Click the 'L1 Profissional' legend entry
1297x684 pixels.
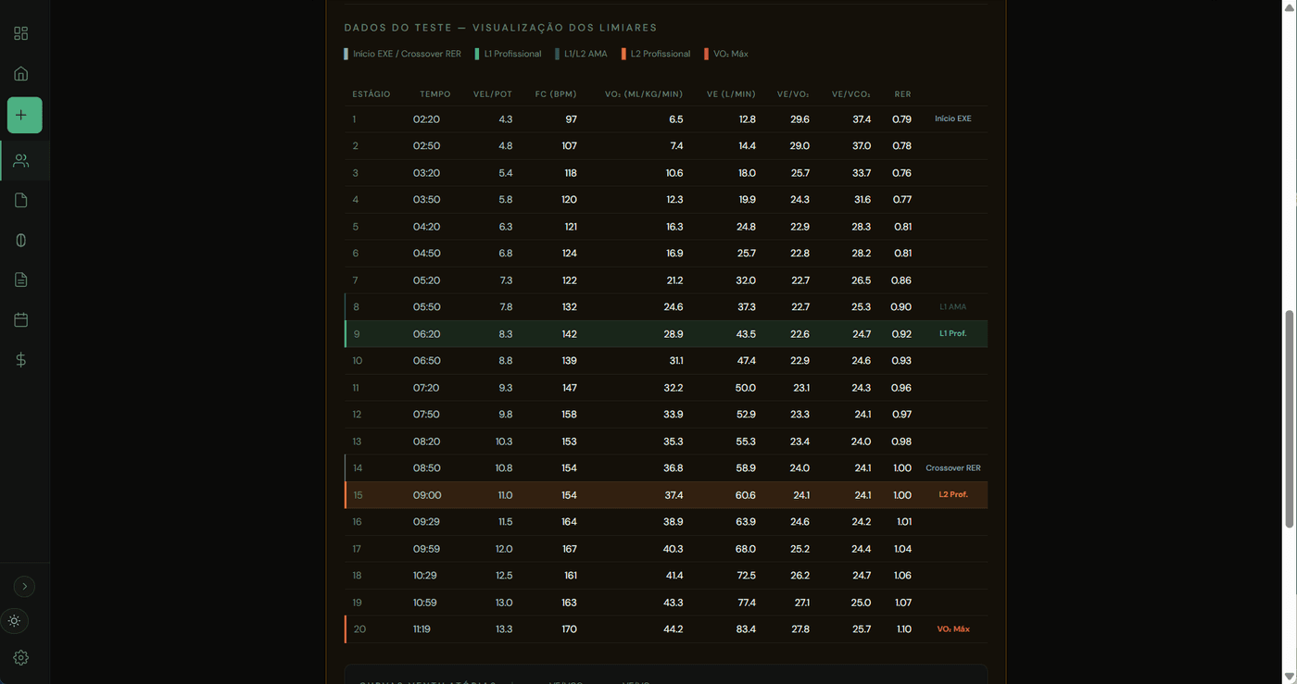tap(509, 54)
